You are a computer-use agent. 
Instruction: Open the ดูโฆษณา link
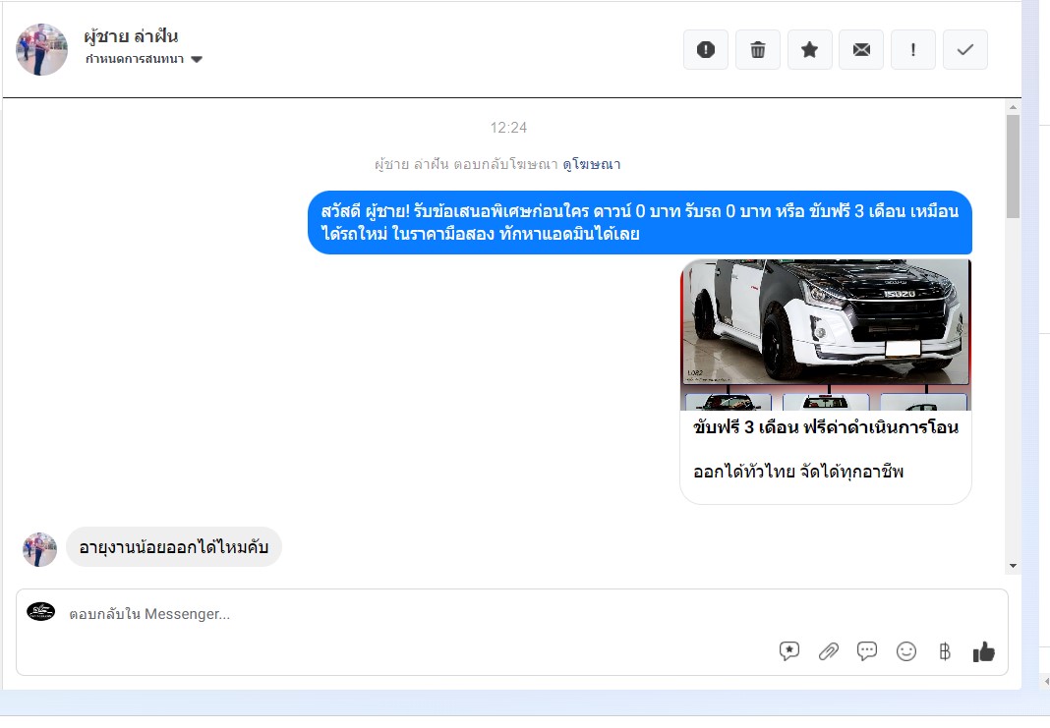(591, 164)
